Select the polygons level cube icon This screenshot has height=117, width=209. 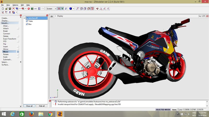[x=85, y=9]
